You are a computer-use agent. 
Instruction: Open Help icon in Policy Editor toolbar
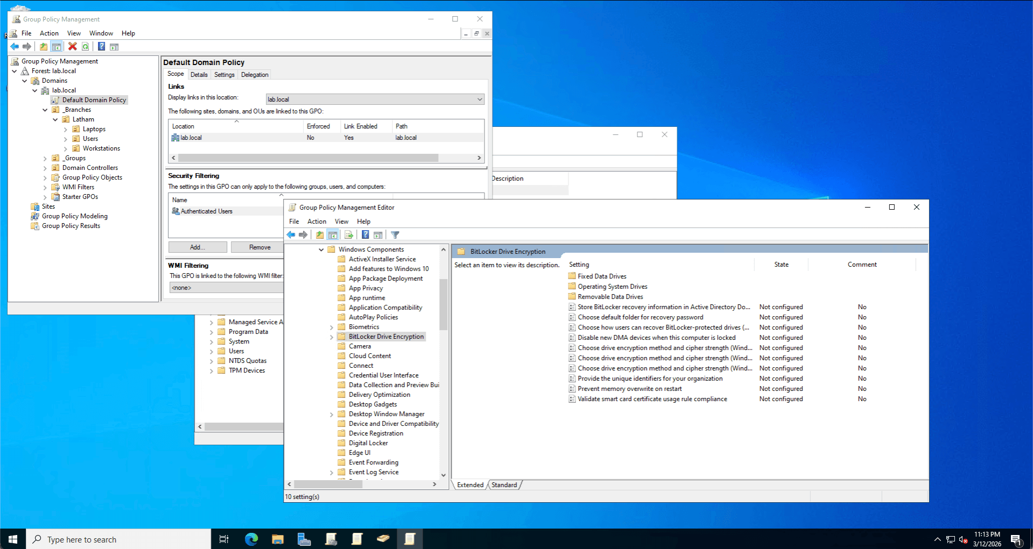366,235
